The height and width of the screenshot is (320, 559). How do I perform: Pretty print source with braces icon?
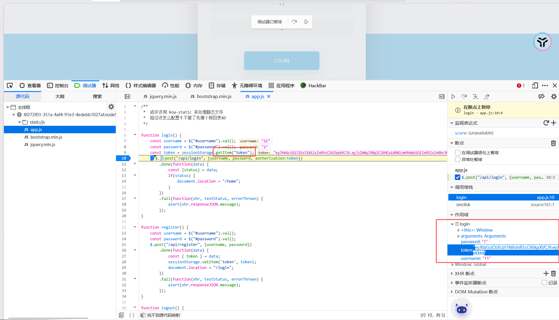[132, 315]
